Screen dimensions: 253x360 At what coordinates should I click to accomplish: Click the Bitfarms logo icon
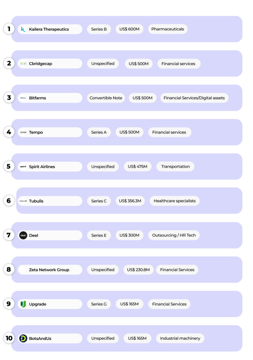(23, 98)
